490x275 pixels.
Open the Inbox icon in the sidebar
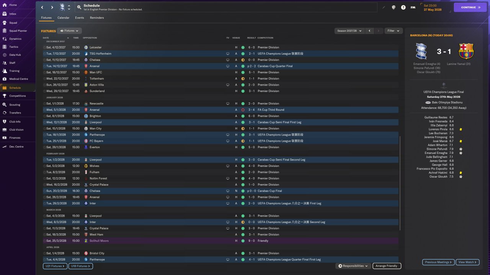(5, 14)
